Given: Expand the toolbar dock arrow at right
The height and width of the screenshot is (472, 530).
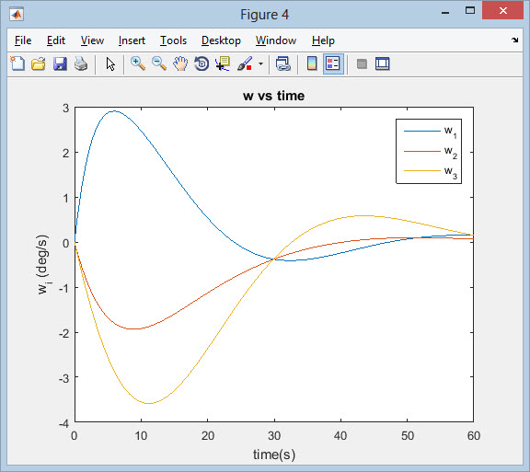Looking at the screenshot, I should coord(514,40).
